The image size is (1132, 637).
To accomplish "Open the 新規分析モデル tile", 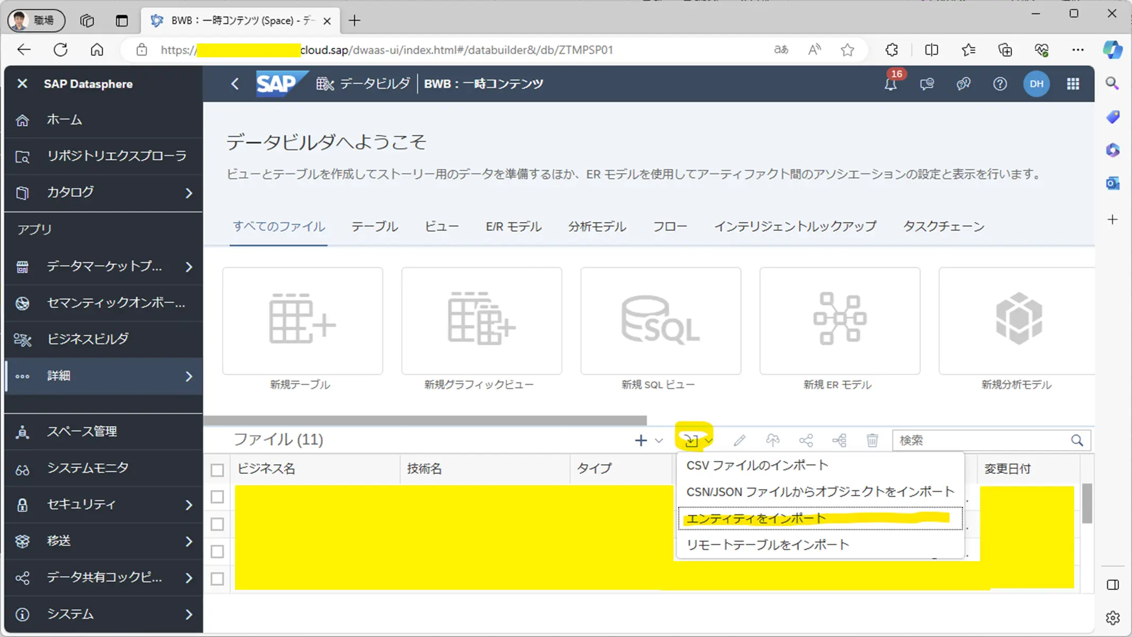I will coord(1017,321).
